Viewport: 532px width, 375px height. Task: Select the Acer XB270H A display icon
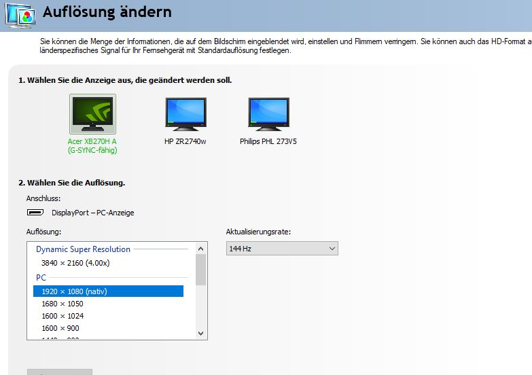pyautogui.click(x=92, y=114)
